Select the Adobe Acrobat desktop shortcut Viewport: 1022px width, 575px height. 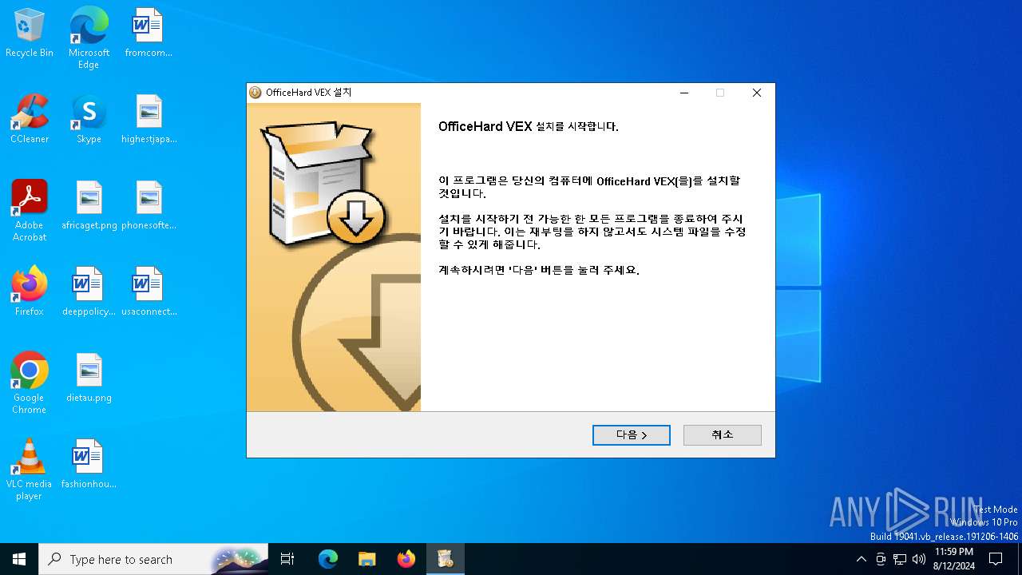[x=30, y=211]
